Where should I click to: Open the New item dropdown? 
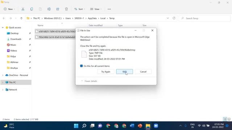tap(9, 9)
